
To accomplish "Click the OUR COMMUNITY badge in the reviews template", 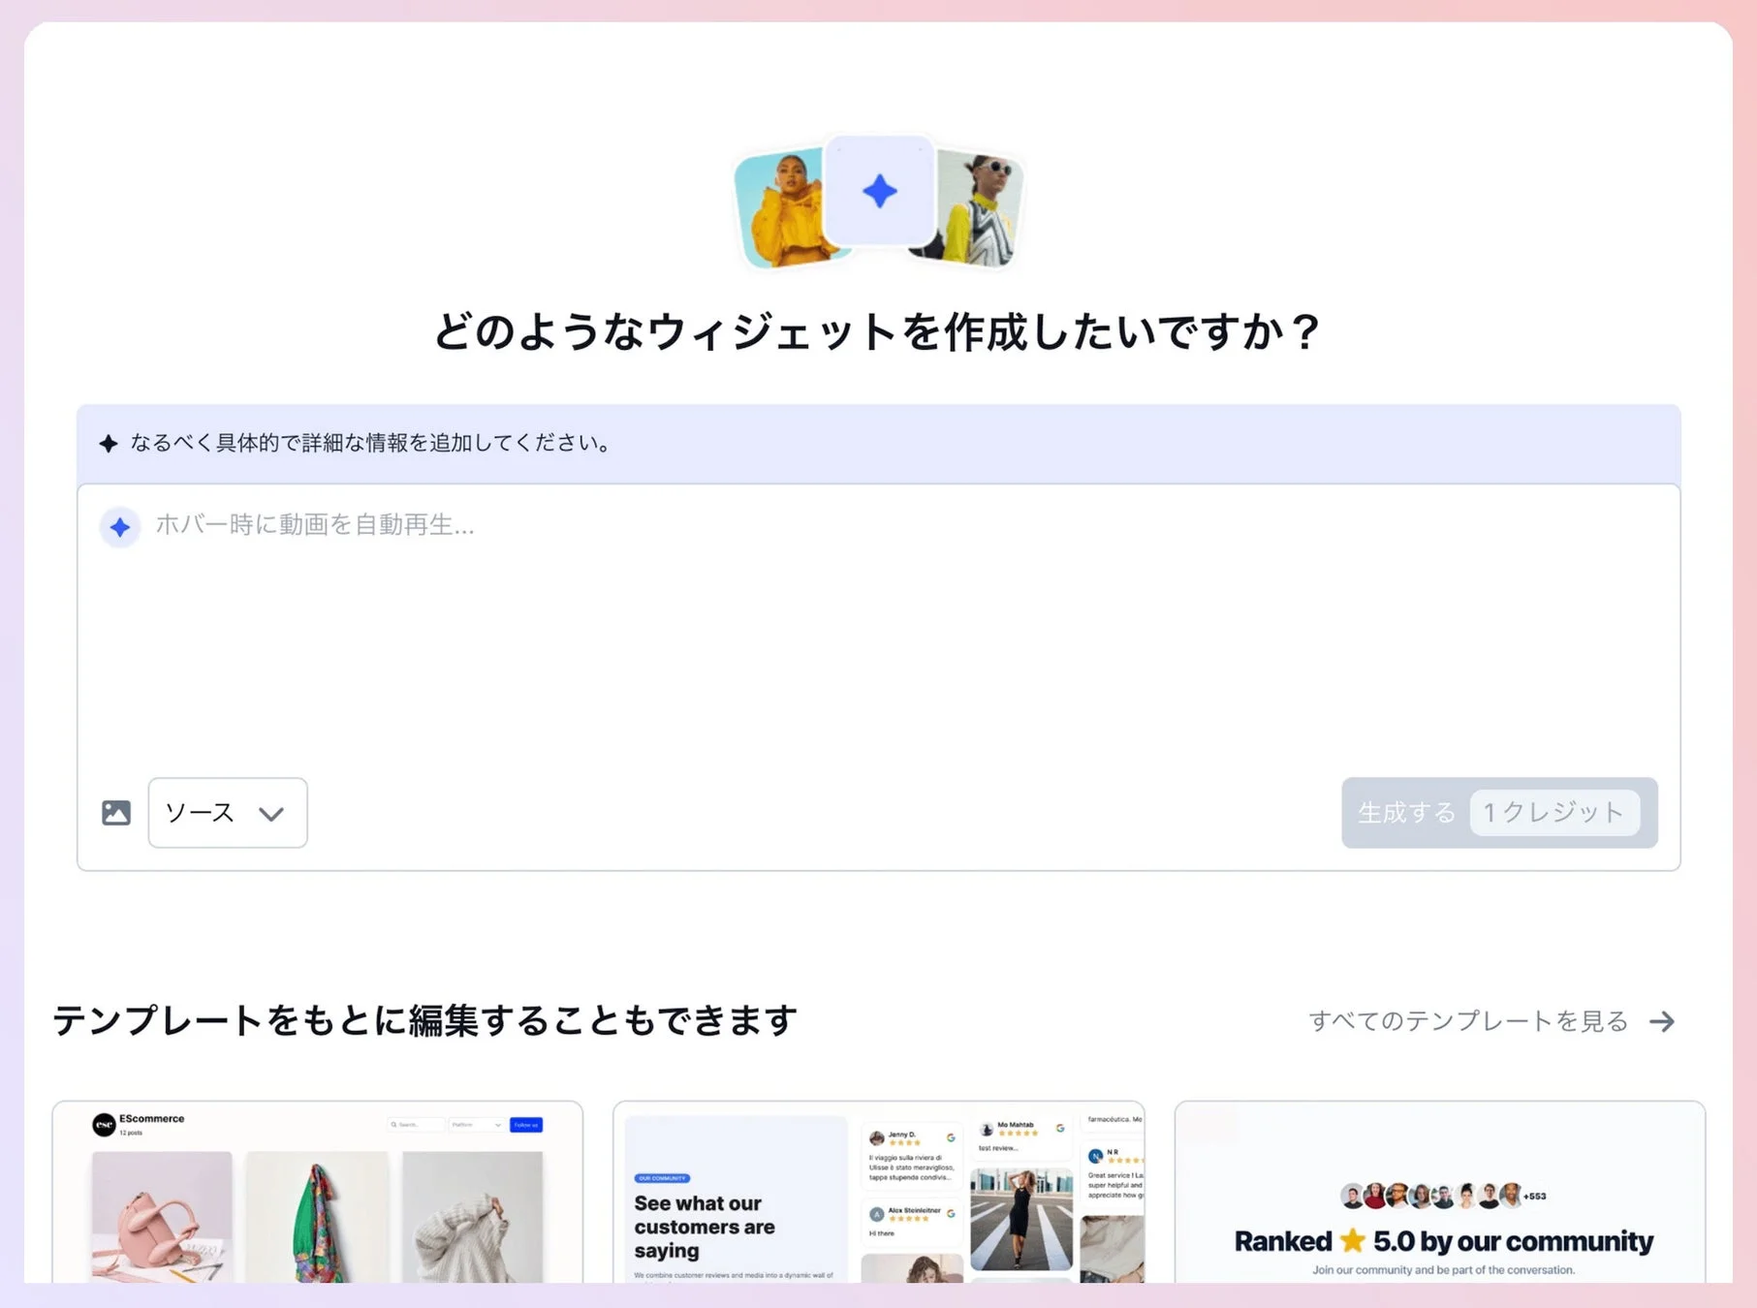I will click(x=664, y=1179).
